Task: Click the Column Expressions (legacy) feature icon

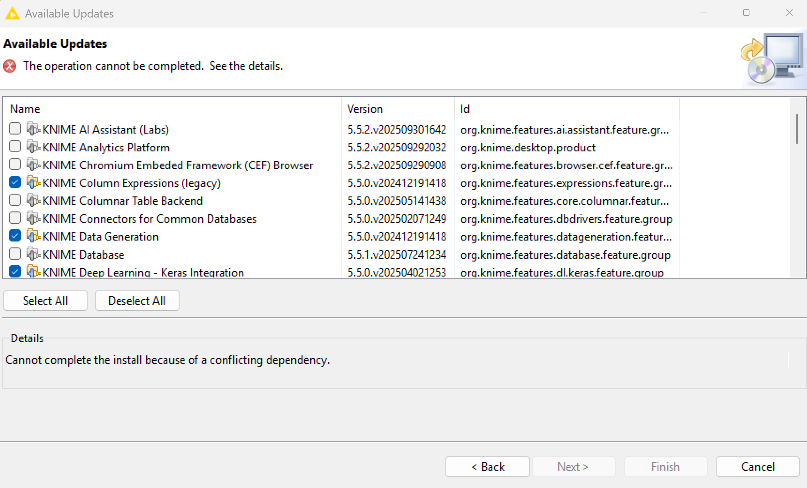Action: tap(33, 182)
